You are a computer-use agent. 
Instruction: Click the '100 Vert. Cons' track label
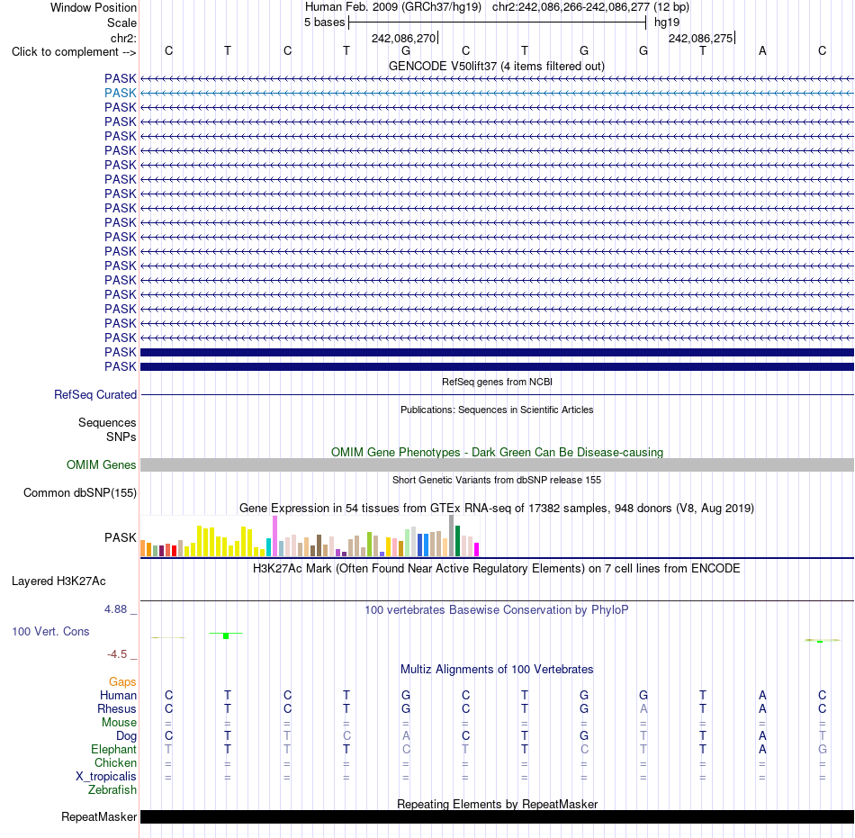point(50,631)
